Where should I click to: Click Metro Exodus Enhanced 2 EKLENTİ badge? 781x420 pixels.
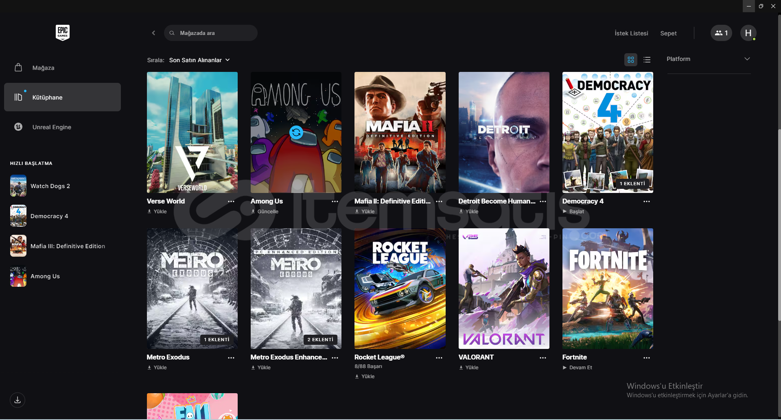pyautogui.click(x=320, y=340)
